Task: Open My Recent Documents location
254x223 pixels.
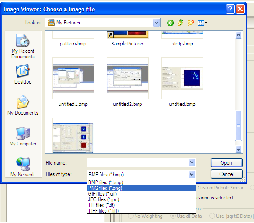Action: pyautogui.click(x=23, y=46)
